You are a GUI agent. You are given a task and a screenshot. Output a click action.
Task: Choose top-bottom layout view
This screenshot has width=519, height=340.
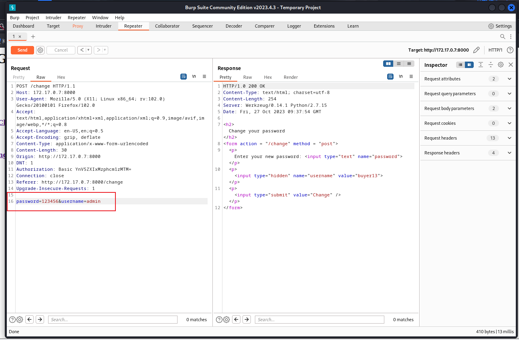pos(399,64)
